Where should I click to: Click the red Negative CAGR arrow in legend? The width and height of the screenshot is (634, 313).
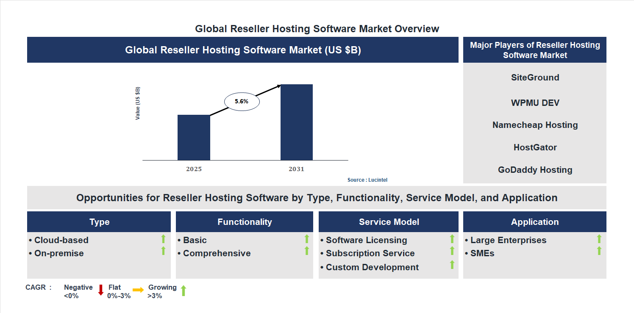click(101, 291)
